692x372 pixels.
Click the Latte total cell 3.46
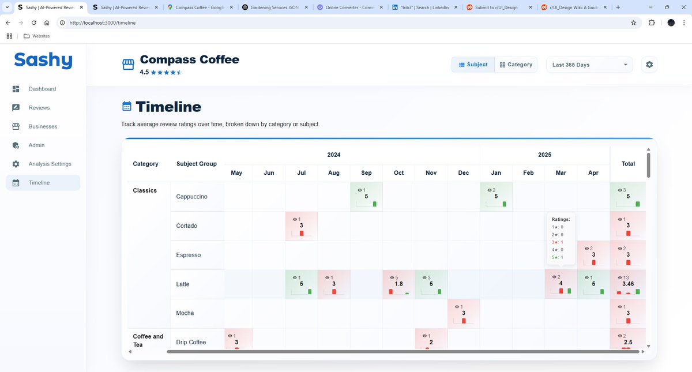coord(628,284)
